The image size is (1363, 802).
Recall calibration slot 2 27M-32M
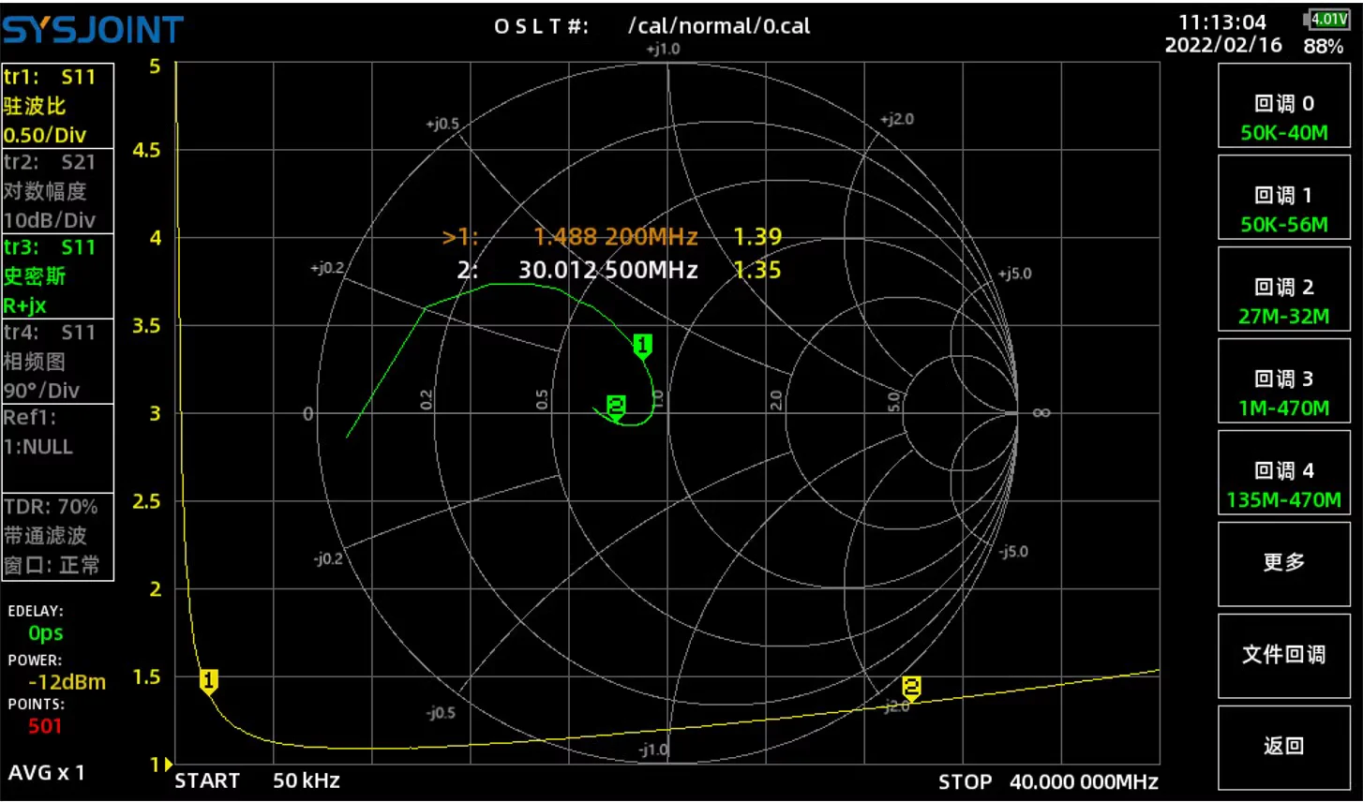pos(1283,290)
